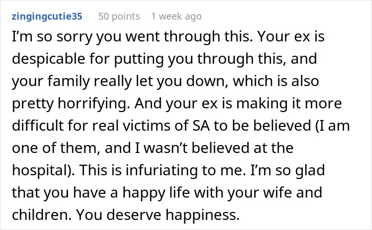The width and height of the screenshot is (372, 230).
Task: Click the phrase 'which is also' in the comment
Action: click(x=276, y=81)
